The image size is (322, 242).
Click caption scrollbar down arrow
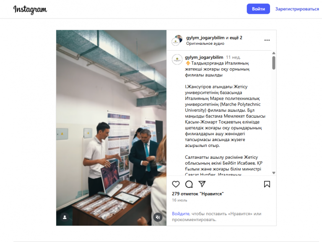274,173
